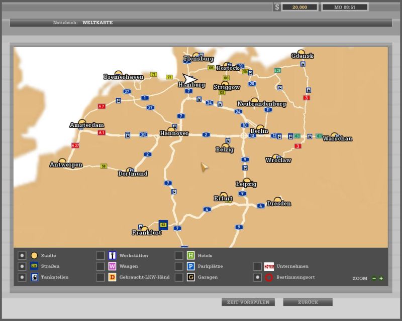402x321 pixels.
Task: Zoom out with the minus button
Action: coord(374,278)
